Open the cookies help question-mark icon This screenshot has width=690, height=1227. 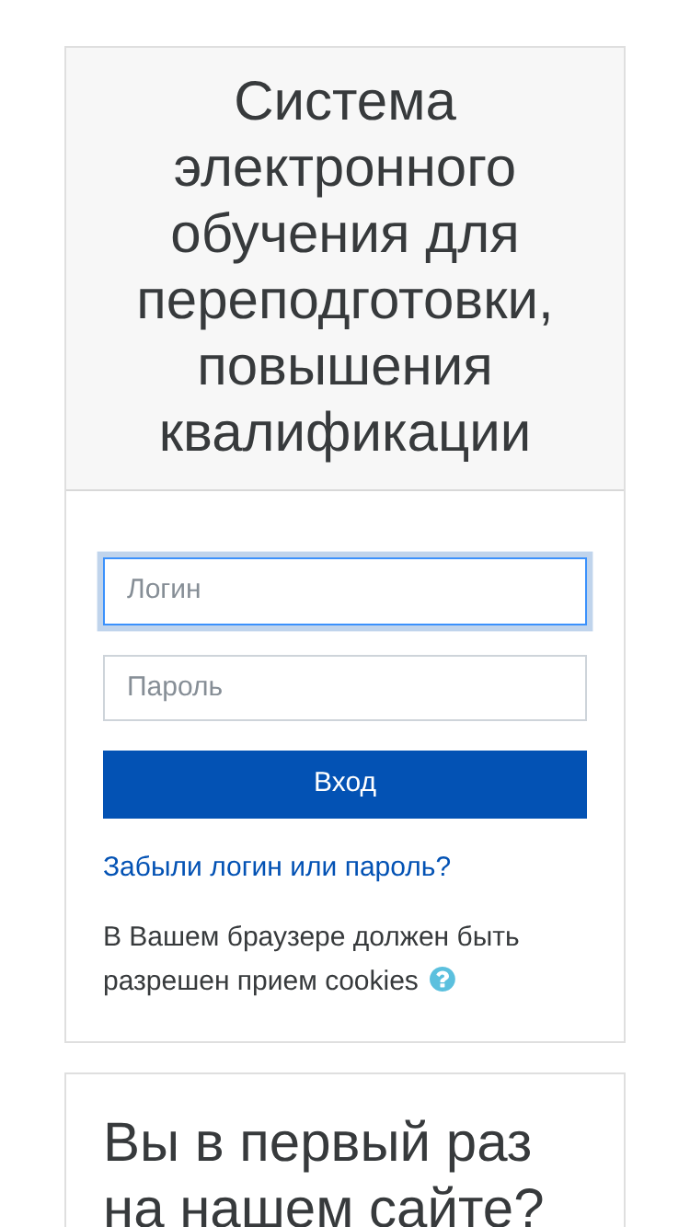point(443,980)
